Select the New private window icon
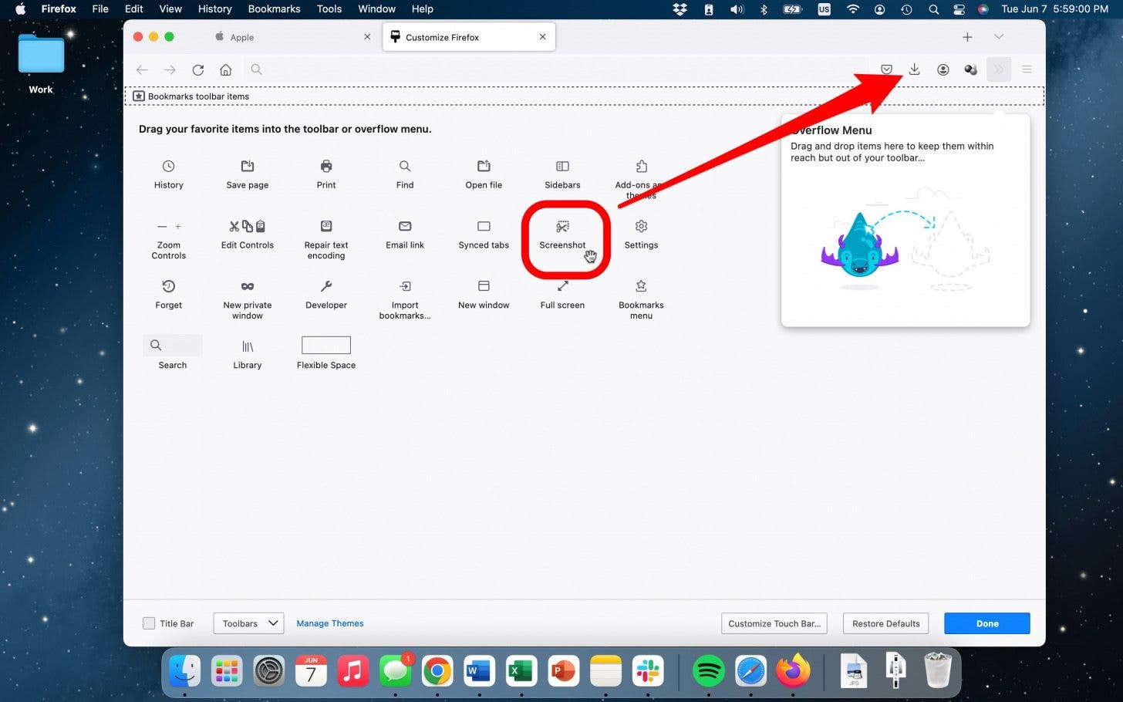Viewport: 1123px width, 702px height. click(x=247, y=286)
